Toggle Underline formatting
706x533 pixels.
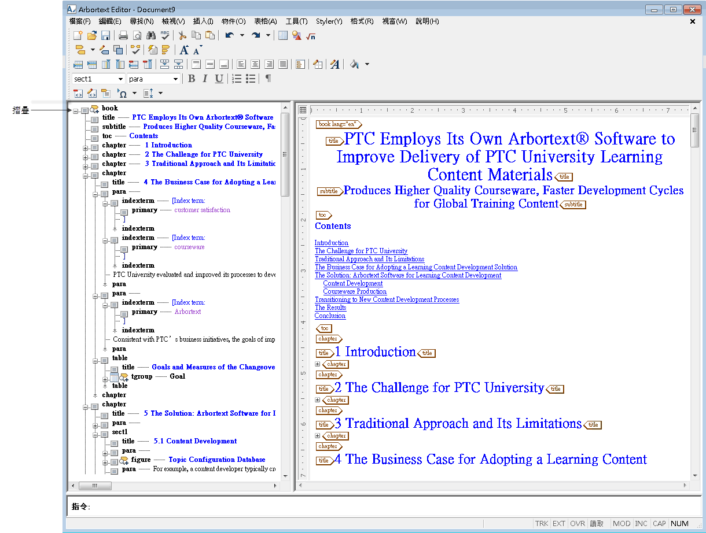click(219, 79)
